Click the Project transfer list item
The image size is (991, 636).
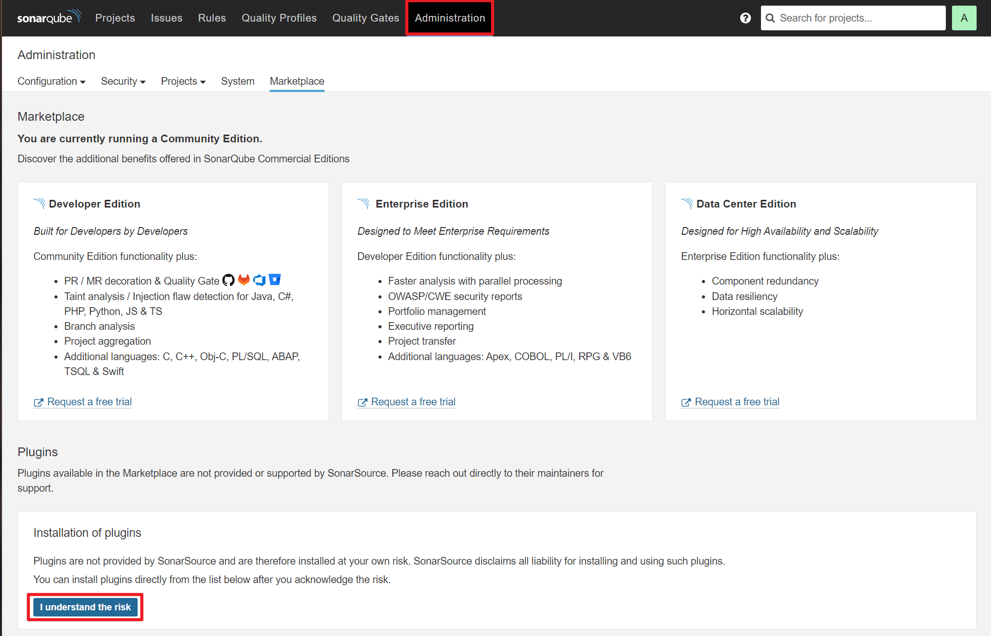pyautogui.click(x=422, y=341)
